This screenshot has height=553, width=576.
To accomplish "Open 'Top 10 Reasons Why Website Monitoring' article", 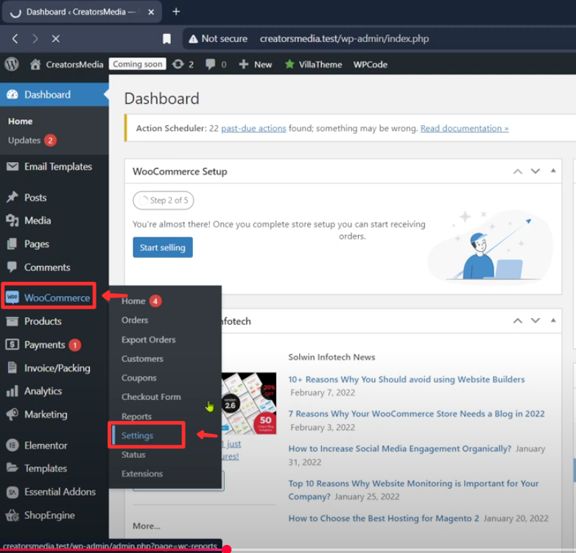I will 413,490.
